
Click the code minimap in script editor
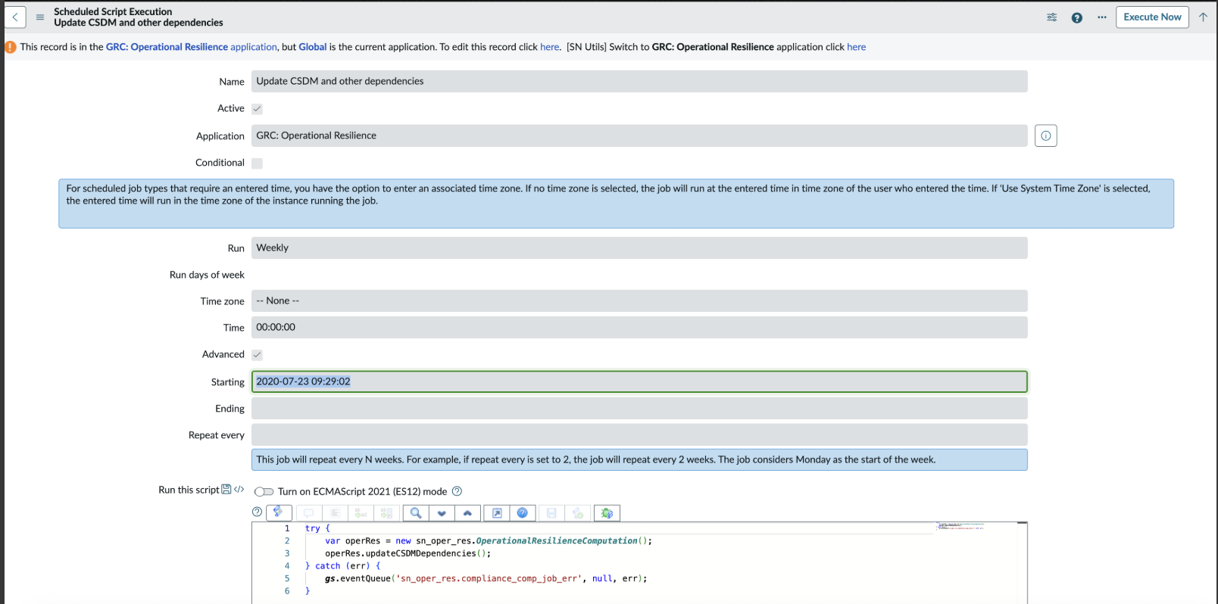960,526
